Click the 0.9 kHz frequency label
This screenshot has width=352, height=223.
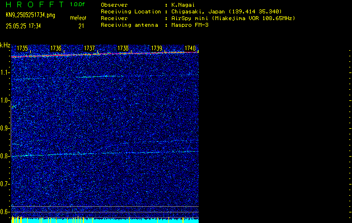click(4, 128)
